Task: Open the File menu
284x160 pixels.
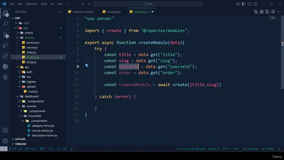Action: [x=12, y=4]
